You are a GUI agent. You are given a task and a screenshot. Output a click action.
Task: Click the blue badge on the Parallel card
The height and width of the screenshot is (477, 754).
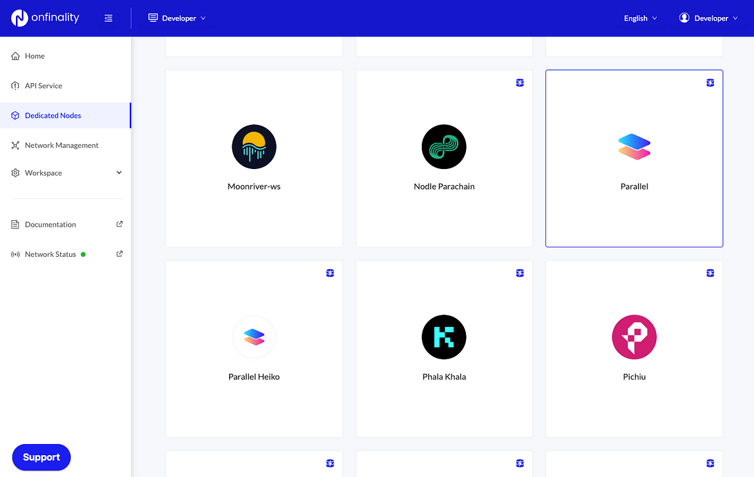(x=710, y=83)
